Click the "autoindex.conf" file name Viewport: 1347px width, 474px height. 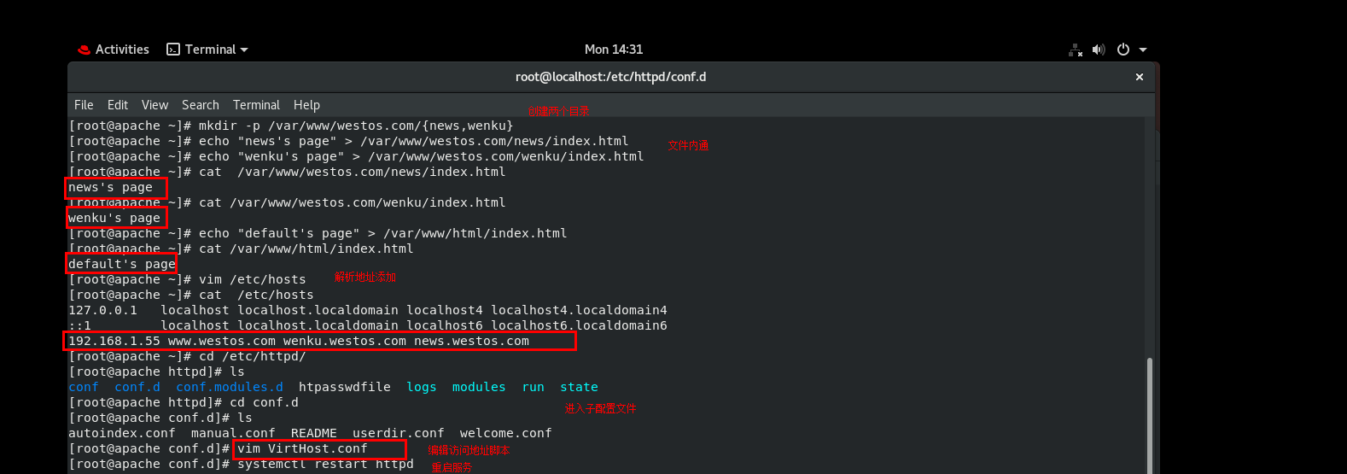coord(122,433)
